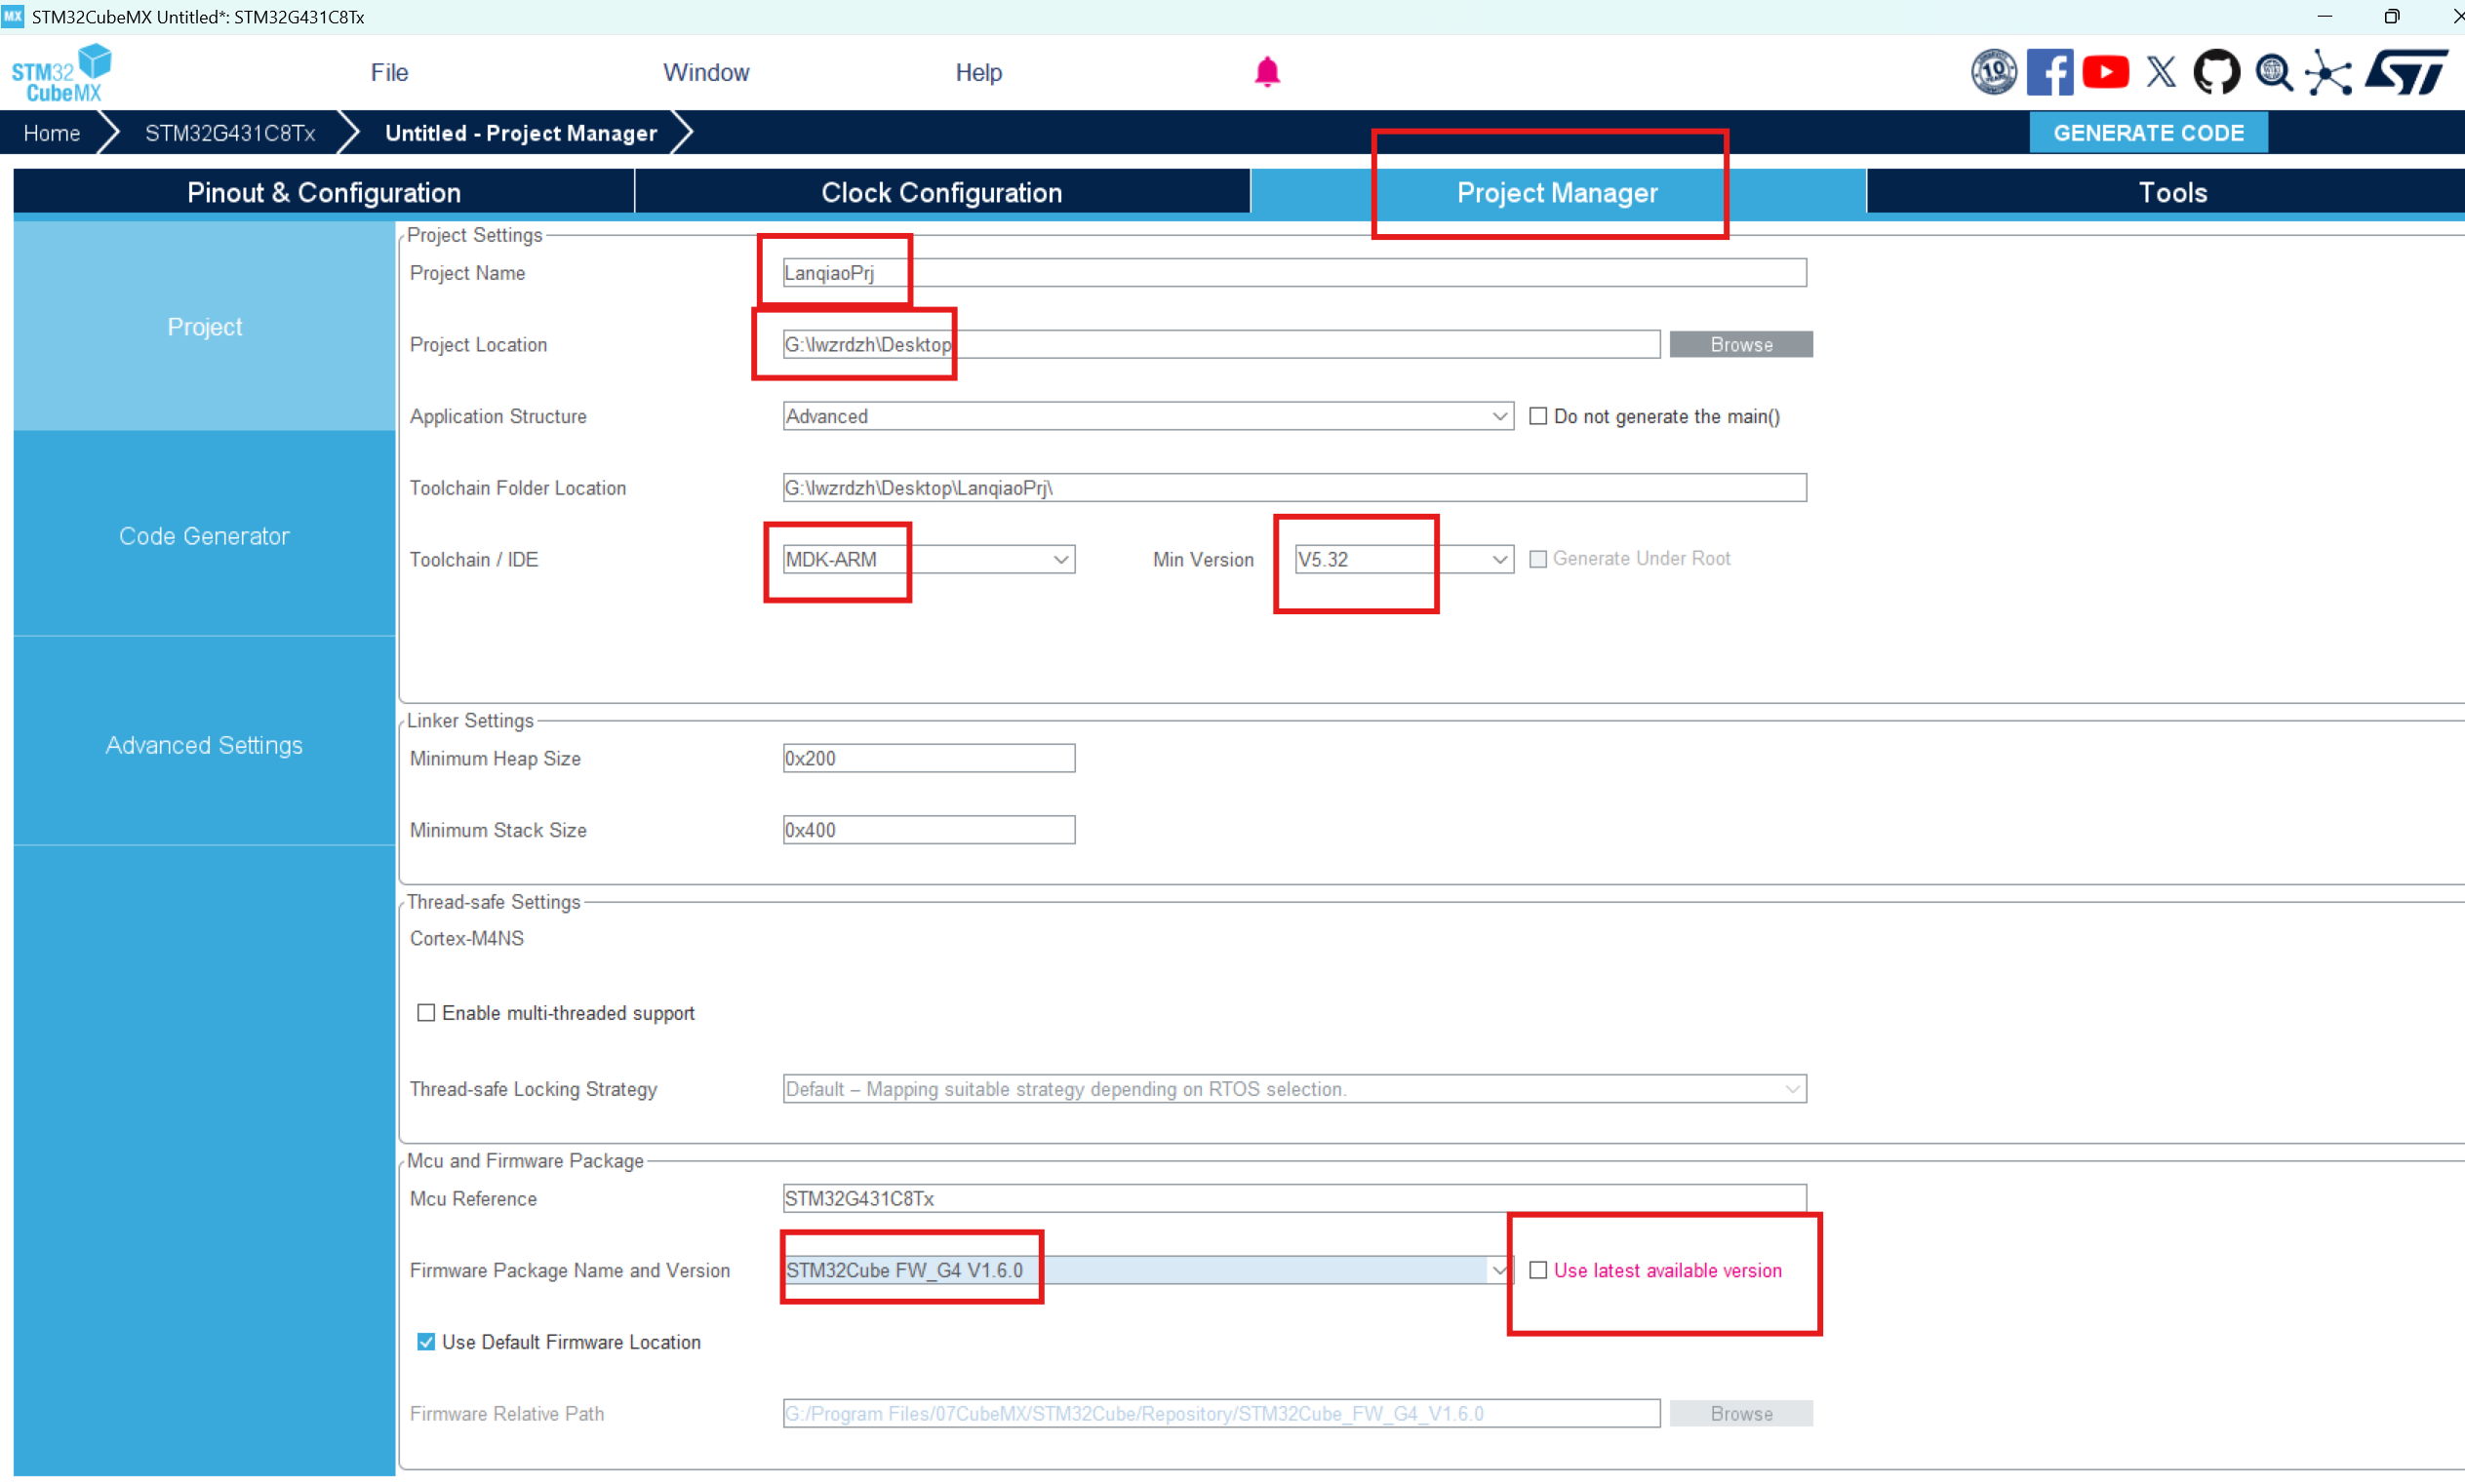Click the GENERATE CODE button
Screen dimensions: 2465x1484
tap(2148, 133)
